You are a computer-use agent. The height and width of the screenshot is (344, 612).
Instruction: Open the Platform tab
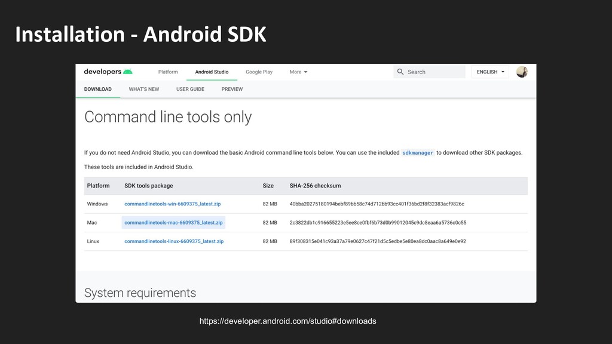click(168, 72)
